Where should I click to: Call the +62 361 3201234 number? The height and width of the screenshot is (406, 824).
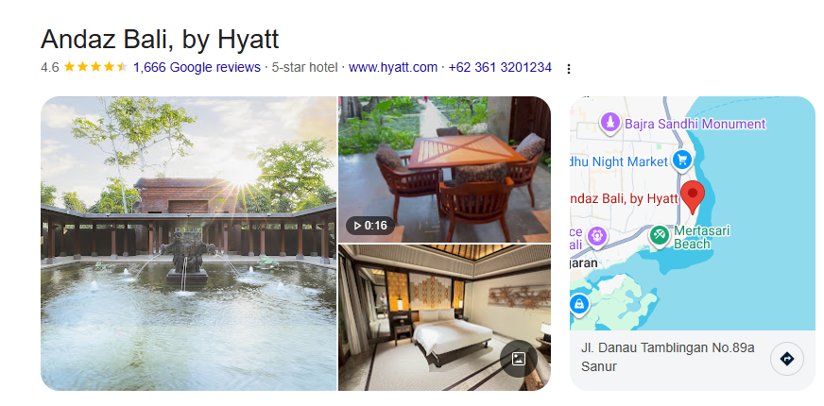click(500, 67)
